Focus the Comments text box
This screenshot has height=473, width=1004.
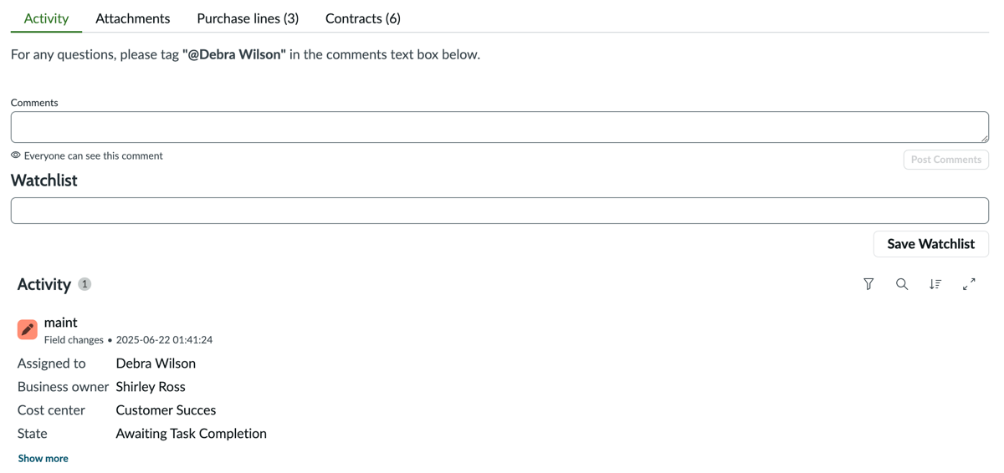(x=499, y=127)
